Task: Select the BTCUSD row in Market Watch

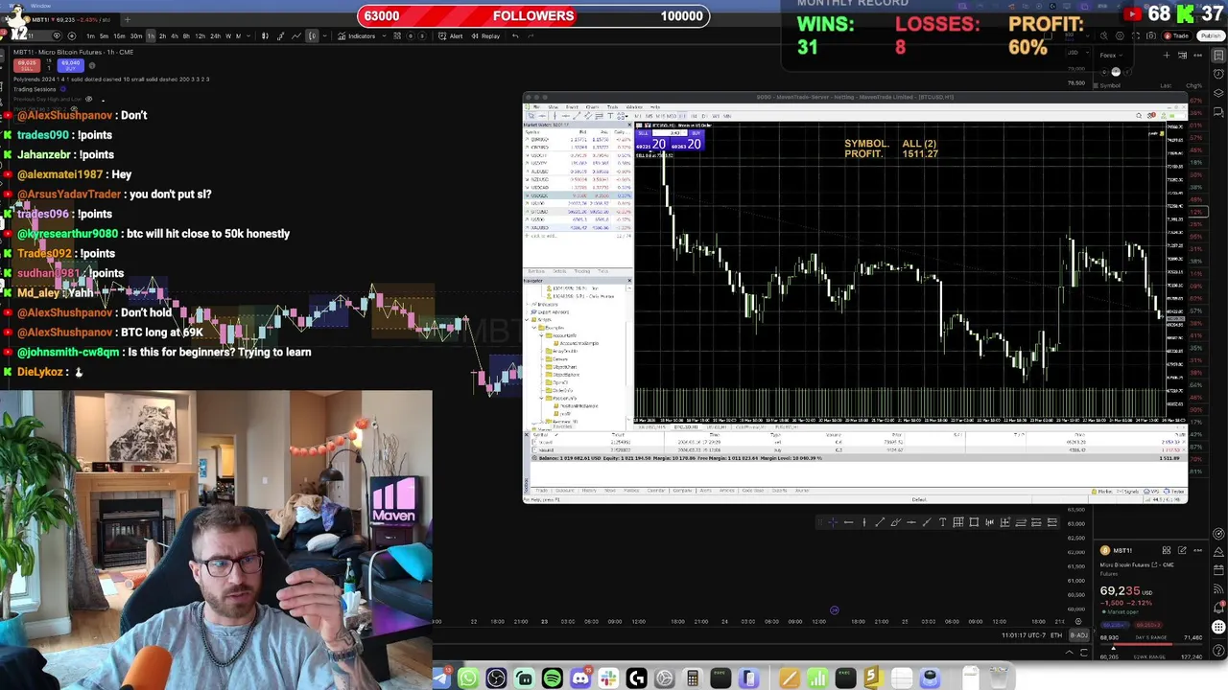Action: pos(578,212)
